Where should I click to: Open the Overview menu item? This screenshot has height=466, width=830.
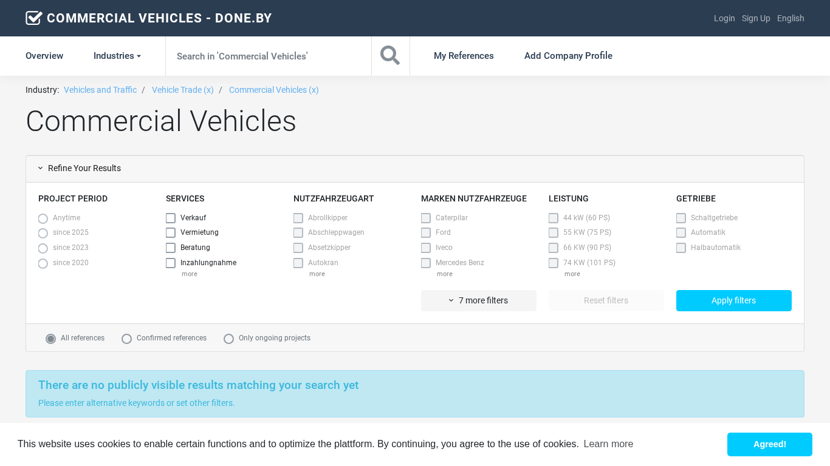(44, 56)
